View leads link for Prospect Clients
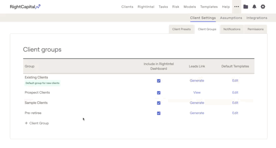The height and width of the screenshot is (148, 276). (197, 92)
